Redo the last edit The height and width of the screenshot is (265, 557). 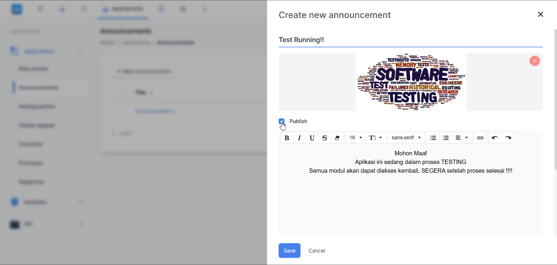click(508, 138)
